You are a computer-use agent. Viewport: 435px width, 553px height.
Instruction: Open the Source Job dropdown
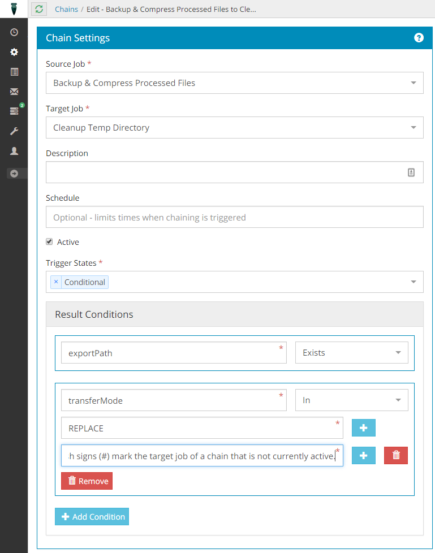(x=234, y=83)
